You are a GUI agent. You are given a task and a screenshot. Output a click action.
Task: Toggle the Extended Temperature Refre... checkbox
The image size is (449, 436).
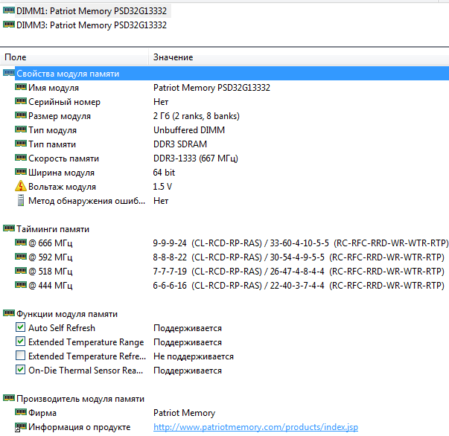tap(20, 356)
